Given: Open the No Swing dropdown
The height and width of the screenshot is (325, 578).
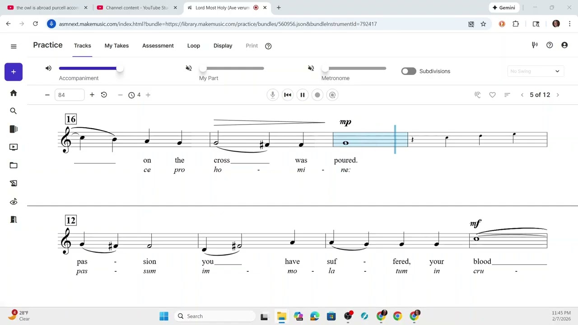Looking at the screenshot, I should tap(535, 71).
